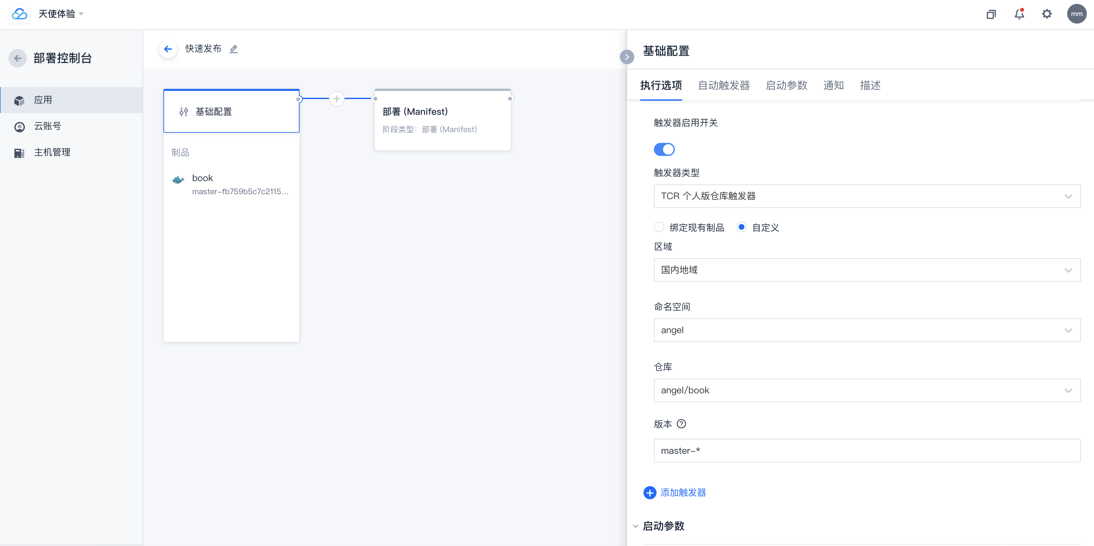This screenshot has width=1094, height=546.
Task: Click the 云账号 account icon
Action: [x=19, y=127]
